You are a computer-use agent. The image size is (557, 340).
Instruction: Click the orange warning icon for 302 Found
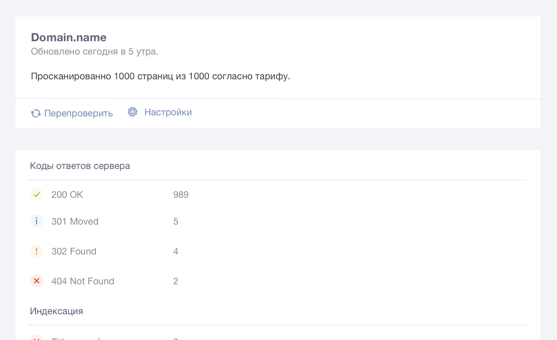(x=37, y=251)
